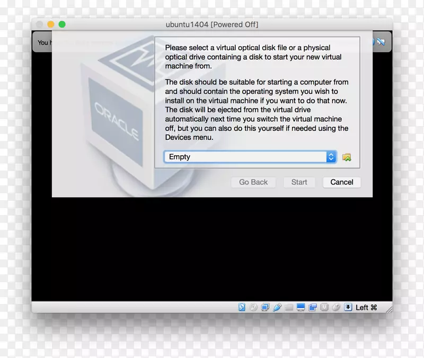Click the down-arrow button on the status bar

tap(348, 307)
